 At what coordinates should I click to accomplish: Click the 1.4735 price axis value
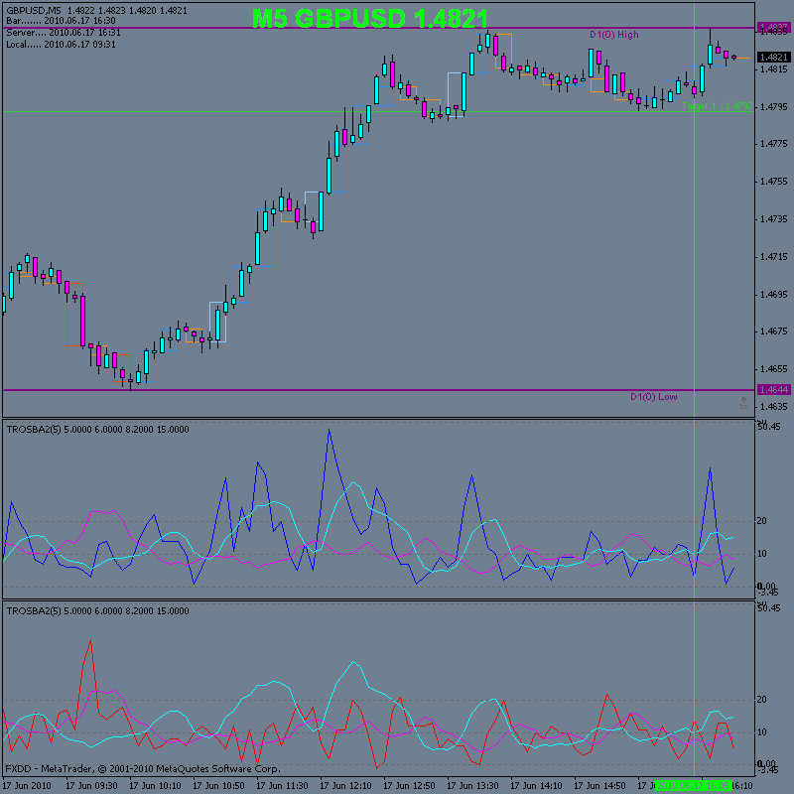point(774,218)
